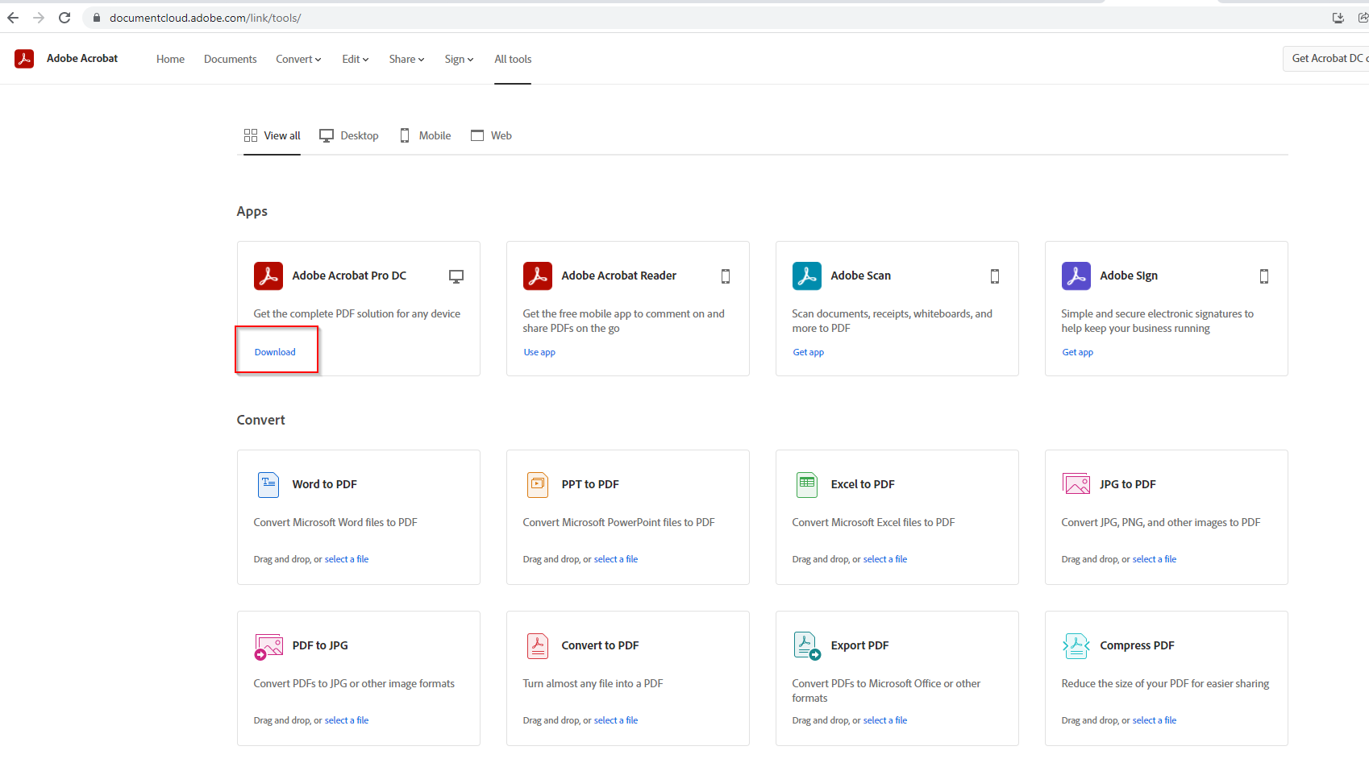The width and height of the screenshot is (1369, 763).
Task: Expand the Share dropdown menu
Action: pyautogui.click(x=406, y=59)
